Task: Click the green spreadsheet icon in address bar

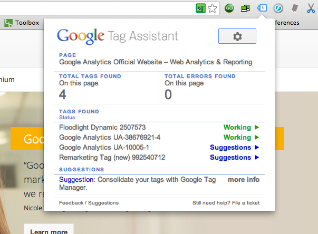Action: (200, 8)
